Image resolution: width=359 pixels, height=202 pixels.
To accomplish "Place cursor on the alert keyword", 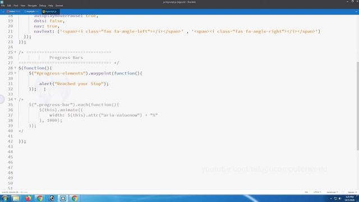I will coord(45,84).
